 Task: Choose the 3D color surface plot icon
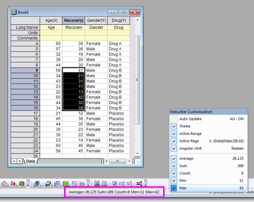(48, 184)
